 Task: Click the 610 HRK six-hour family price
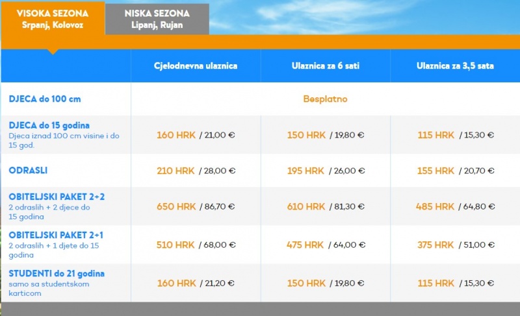click(x=306, y=206)
